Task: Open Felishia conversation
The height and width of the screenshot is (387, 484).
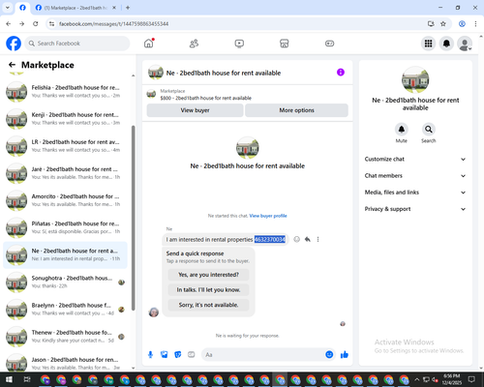Action: point(65,92)
